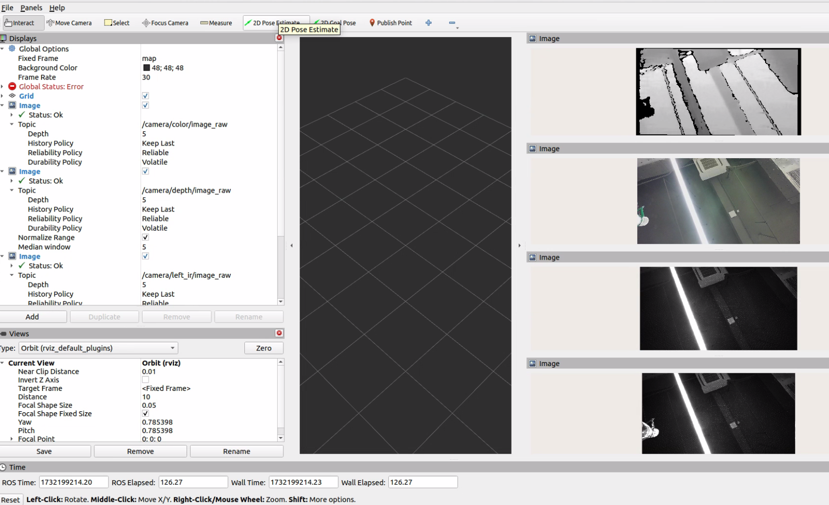Click the blue plus add-tool icon
Viewport: 829px width, 505px height.
(428, 23)
